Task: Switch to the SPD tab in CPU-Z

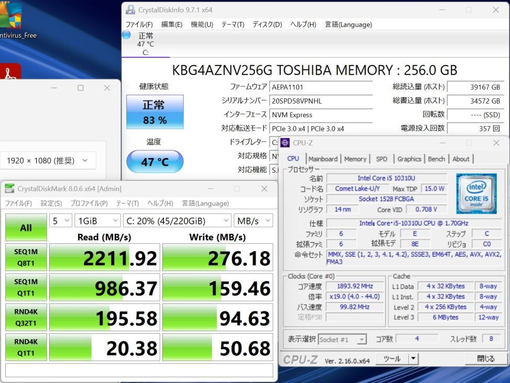Action: coord(381,159)
